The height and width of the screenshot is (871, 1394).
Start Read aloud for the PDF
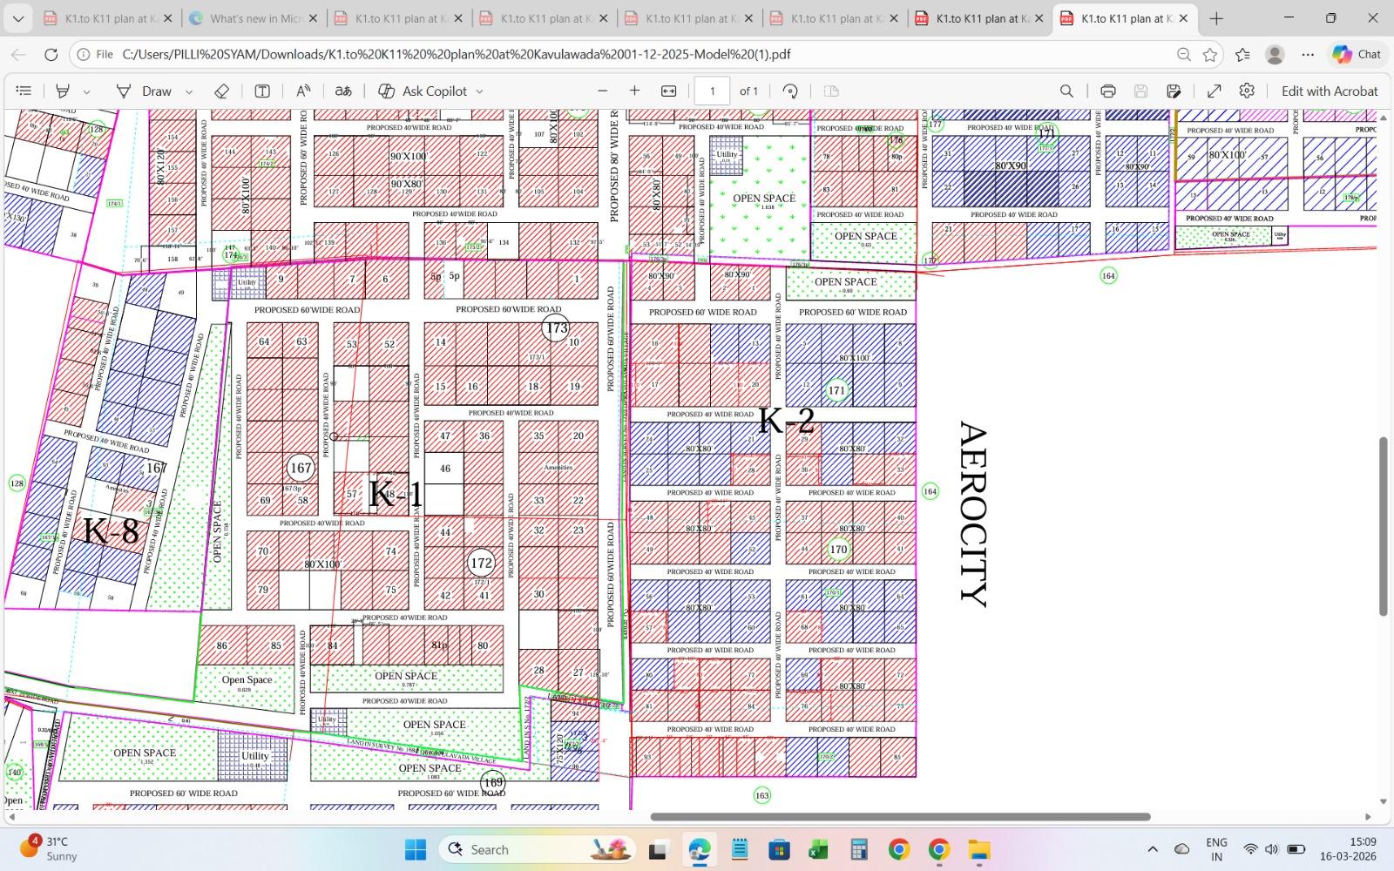pyautogui.click(x=303, y=91)
